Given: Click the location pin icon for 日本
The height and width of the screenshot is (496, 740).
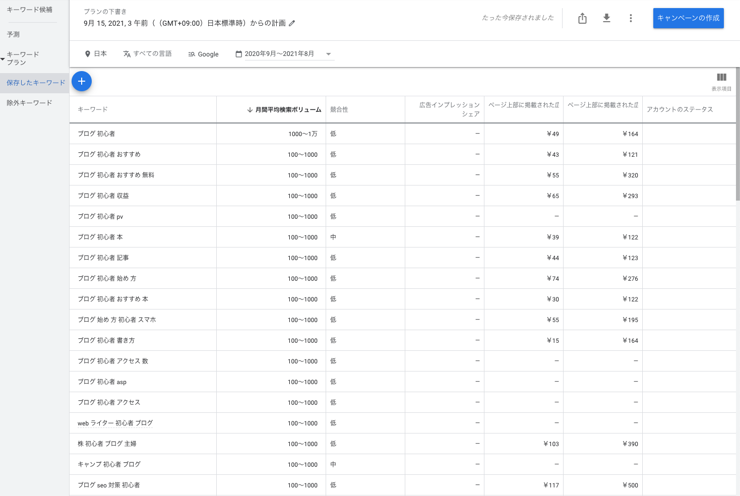Looking at the screenshot, I should [88, 54].
